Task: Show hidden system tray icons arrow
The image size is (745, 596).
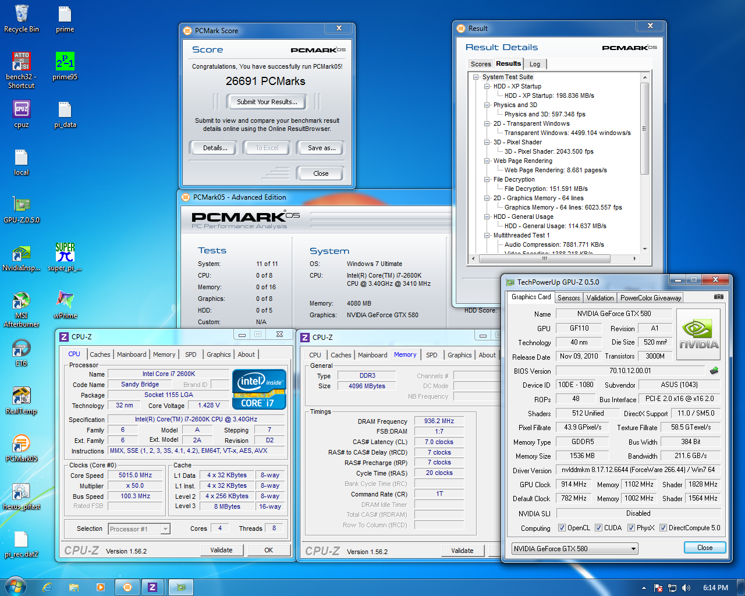Action: point(644,588)
